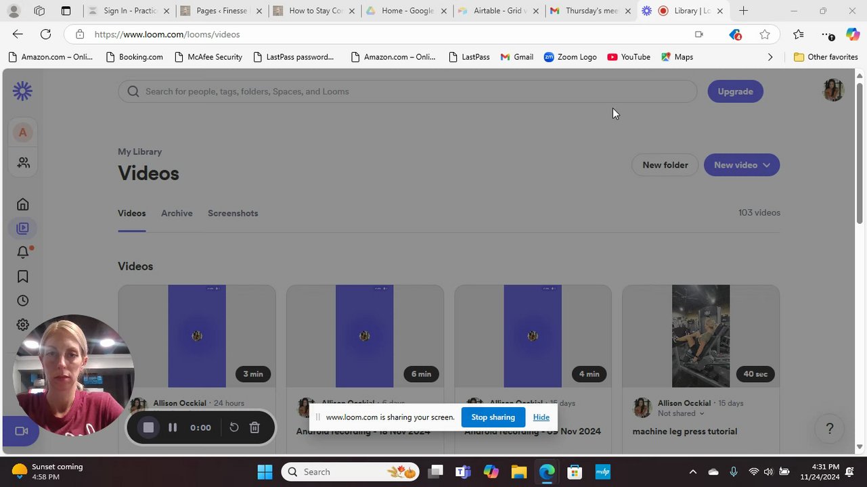Viewport: 867px width, 487px height.
Task: Switch to the Videos tab
Action: coord(131,213)
